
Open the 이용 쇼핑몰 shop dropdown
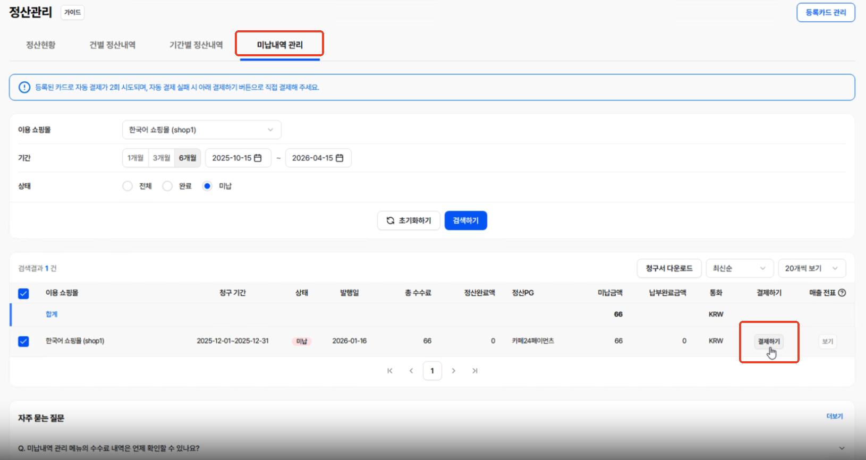point(201,130)
